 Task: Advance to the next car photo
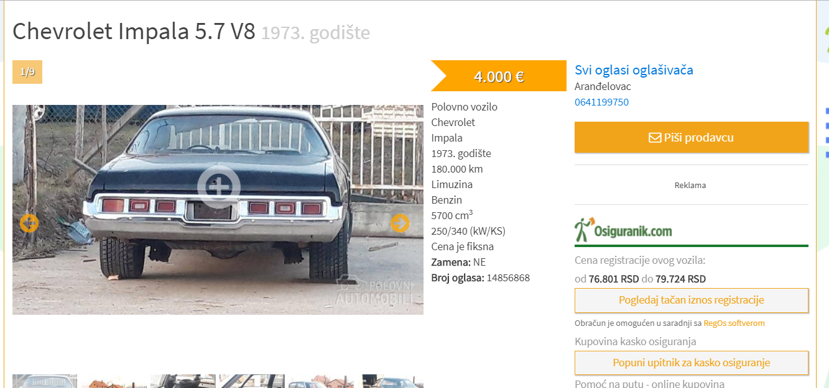click(400, 223)
